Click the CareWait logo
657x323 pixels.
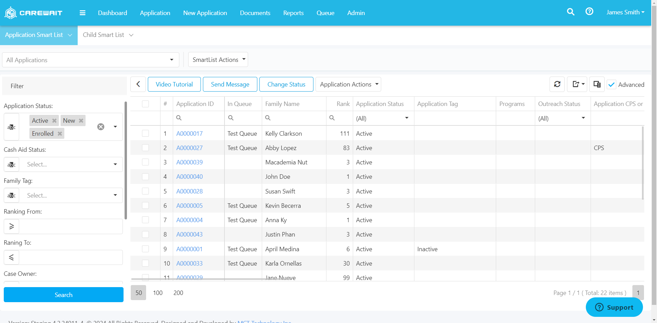tap(33, 13)
